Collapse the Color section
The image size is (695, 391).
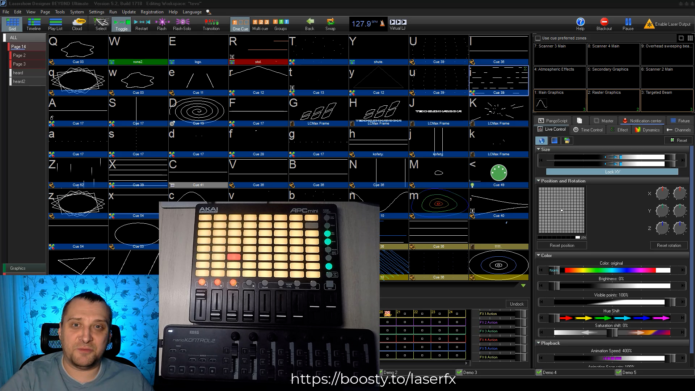point(538,255)
